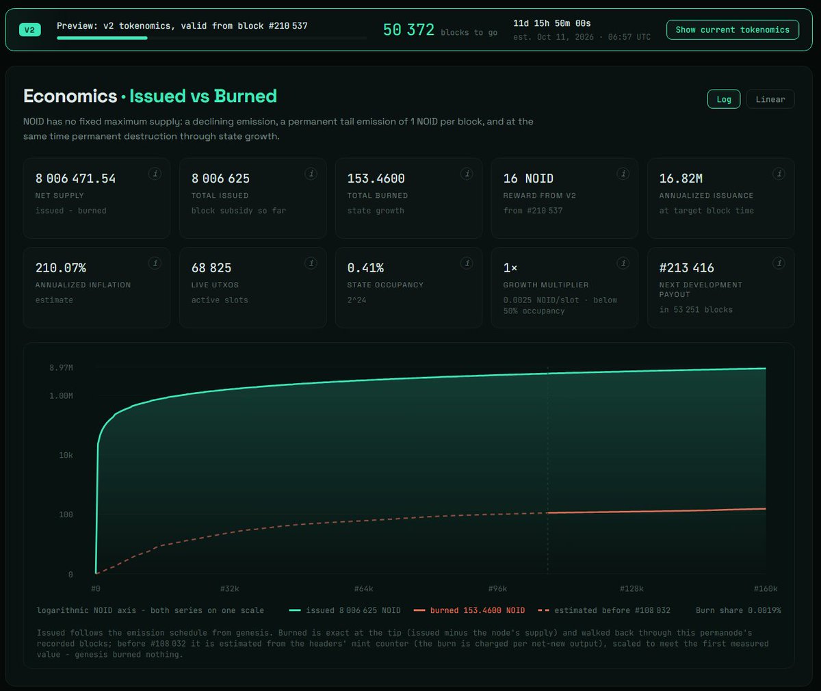Viewport: 821px width, 691px height.
Task: Open info icon on Annualized Inflation card
Action: [155, 263]
